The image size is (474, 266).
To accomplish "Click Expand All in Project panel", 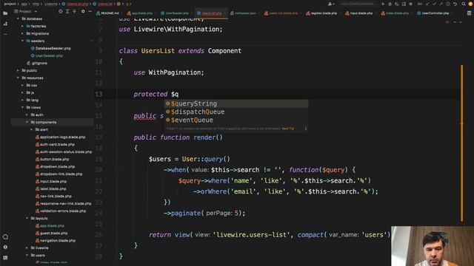I will tap(67, 12).
